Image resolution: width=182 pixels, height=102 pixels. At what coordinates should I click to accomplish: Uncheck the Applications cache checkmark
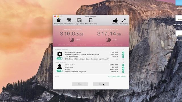pyautogui.click(x=123, y=52)
